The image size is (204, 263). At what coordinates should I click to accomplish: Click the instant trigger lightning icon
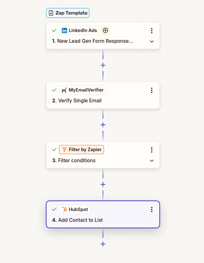(105, 30)
